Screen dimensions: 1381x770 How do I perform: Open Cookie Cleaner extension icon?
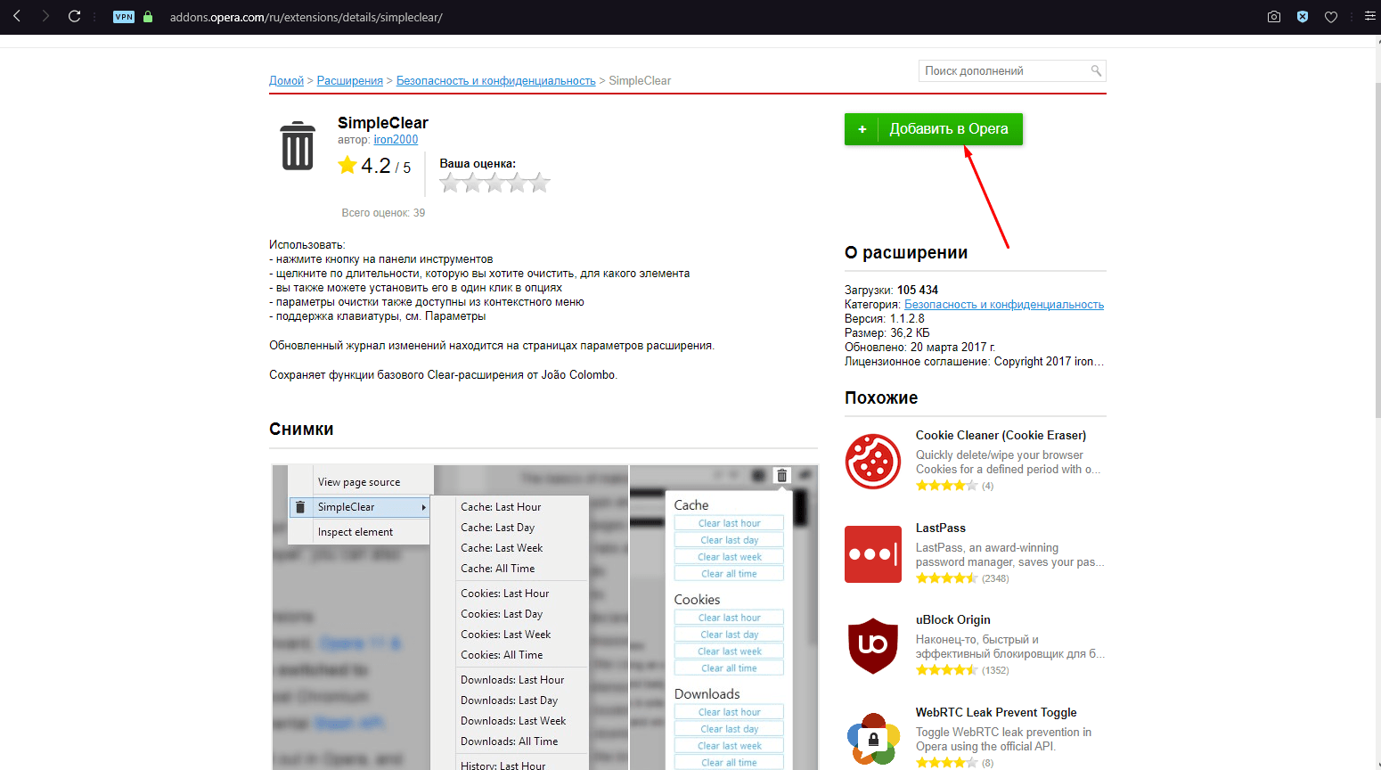click(873, 461)
